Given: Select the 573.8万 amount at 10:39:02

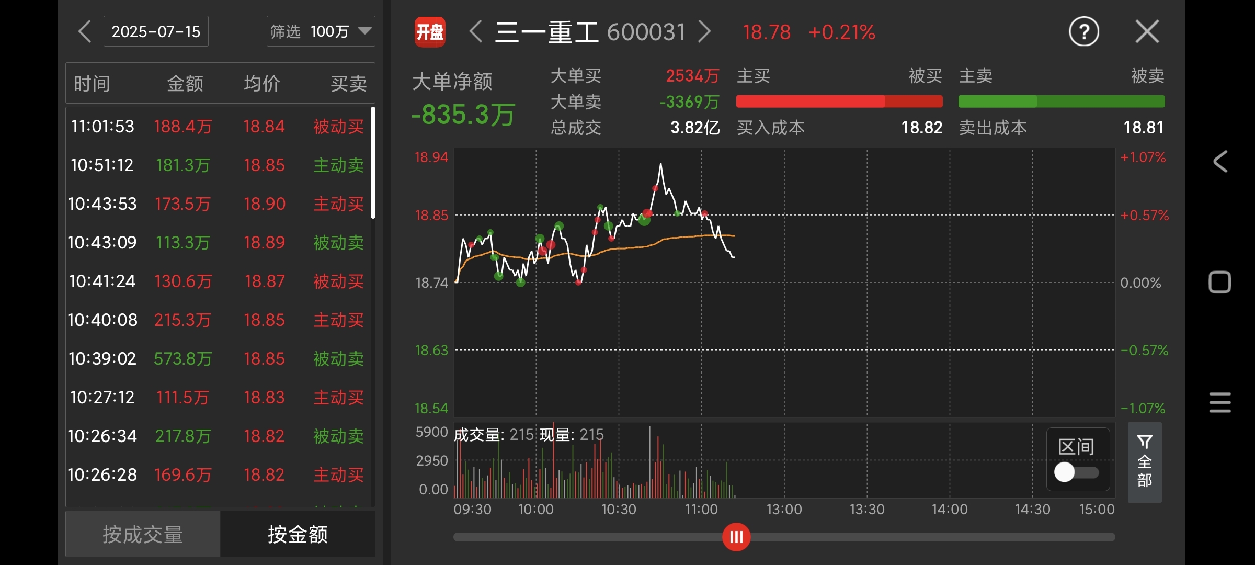Looking at the screenshot, I should point(183,359).
